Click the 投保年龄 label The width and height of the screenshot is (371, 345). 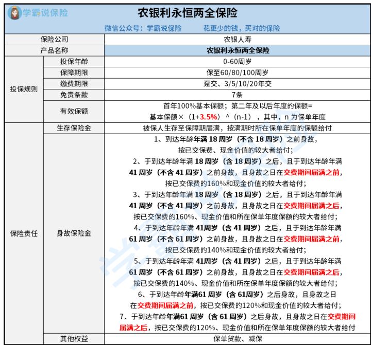[x=74, y=62]
